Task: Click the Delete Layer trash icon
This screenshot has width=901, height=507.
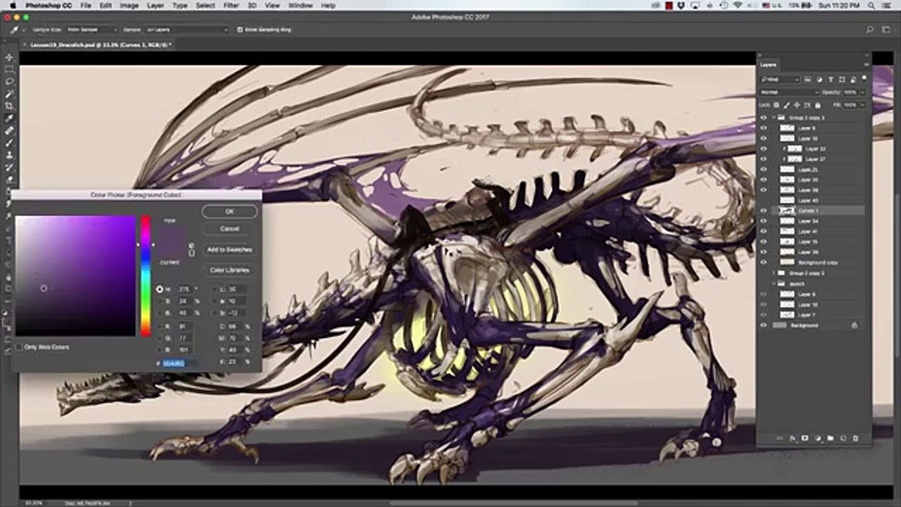Action: tap(855, 438)
